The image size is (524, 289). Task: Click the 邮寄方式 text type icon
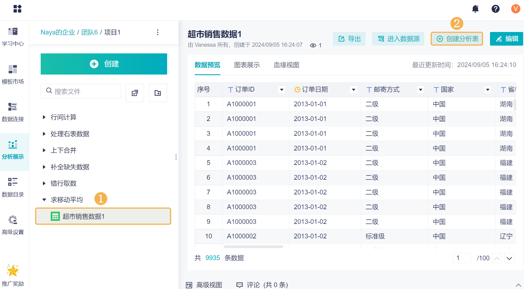[x=369, y=90]
